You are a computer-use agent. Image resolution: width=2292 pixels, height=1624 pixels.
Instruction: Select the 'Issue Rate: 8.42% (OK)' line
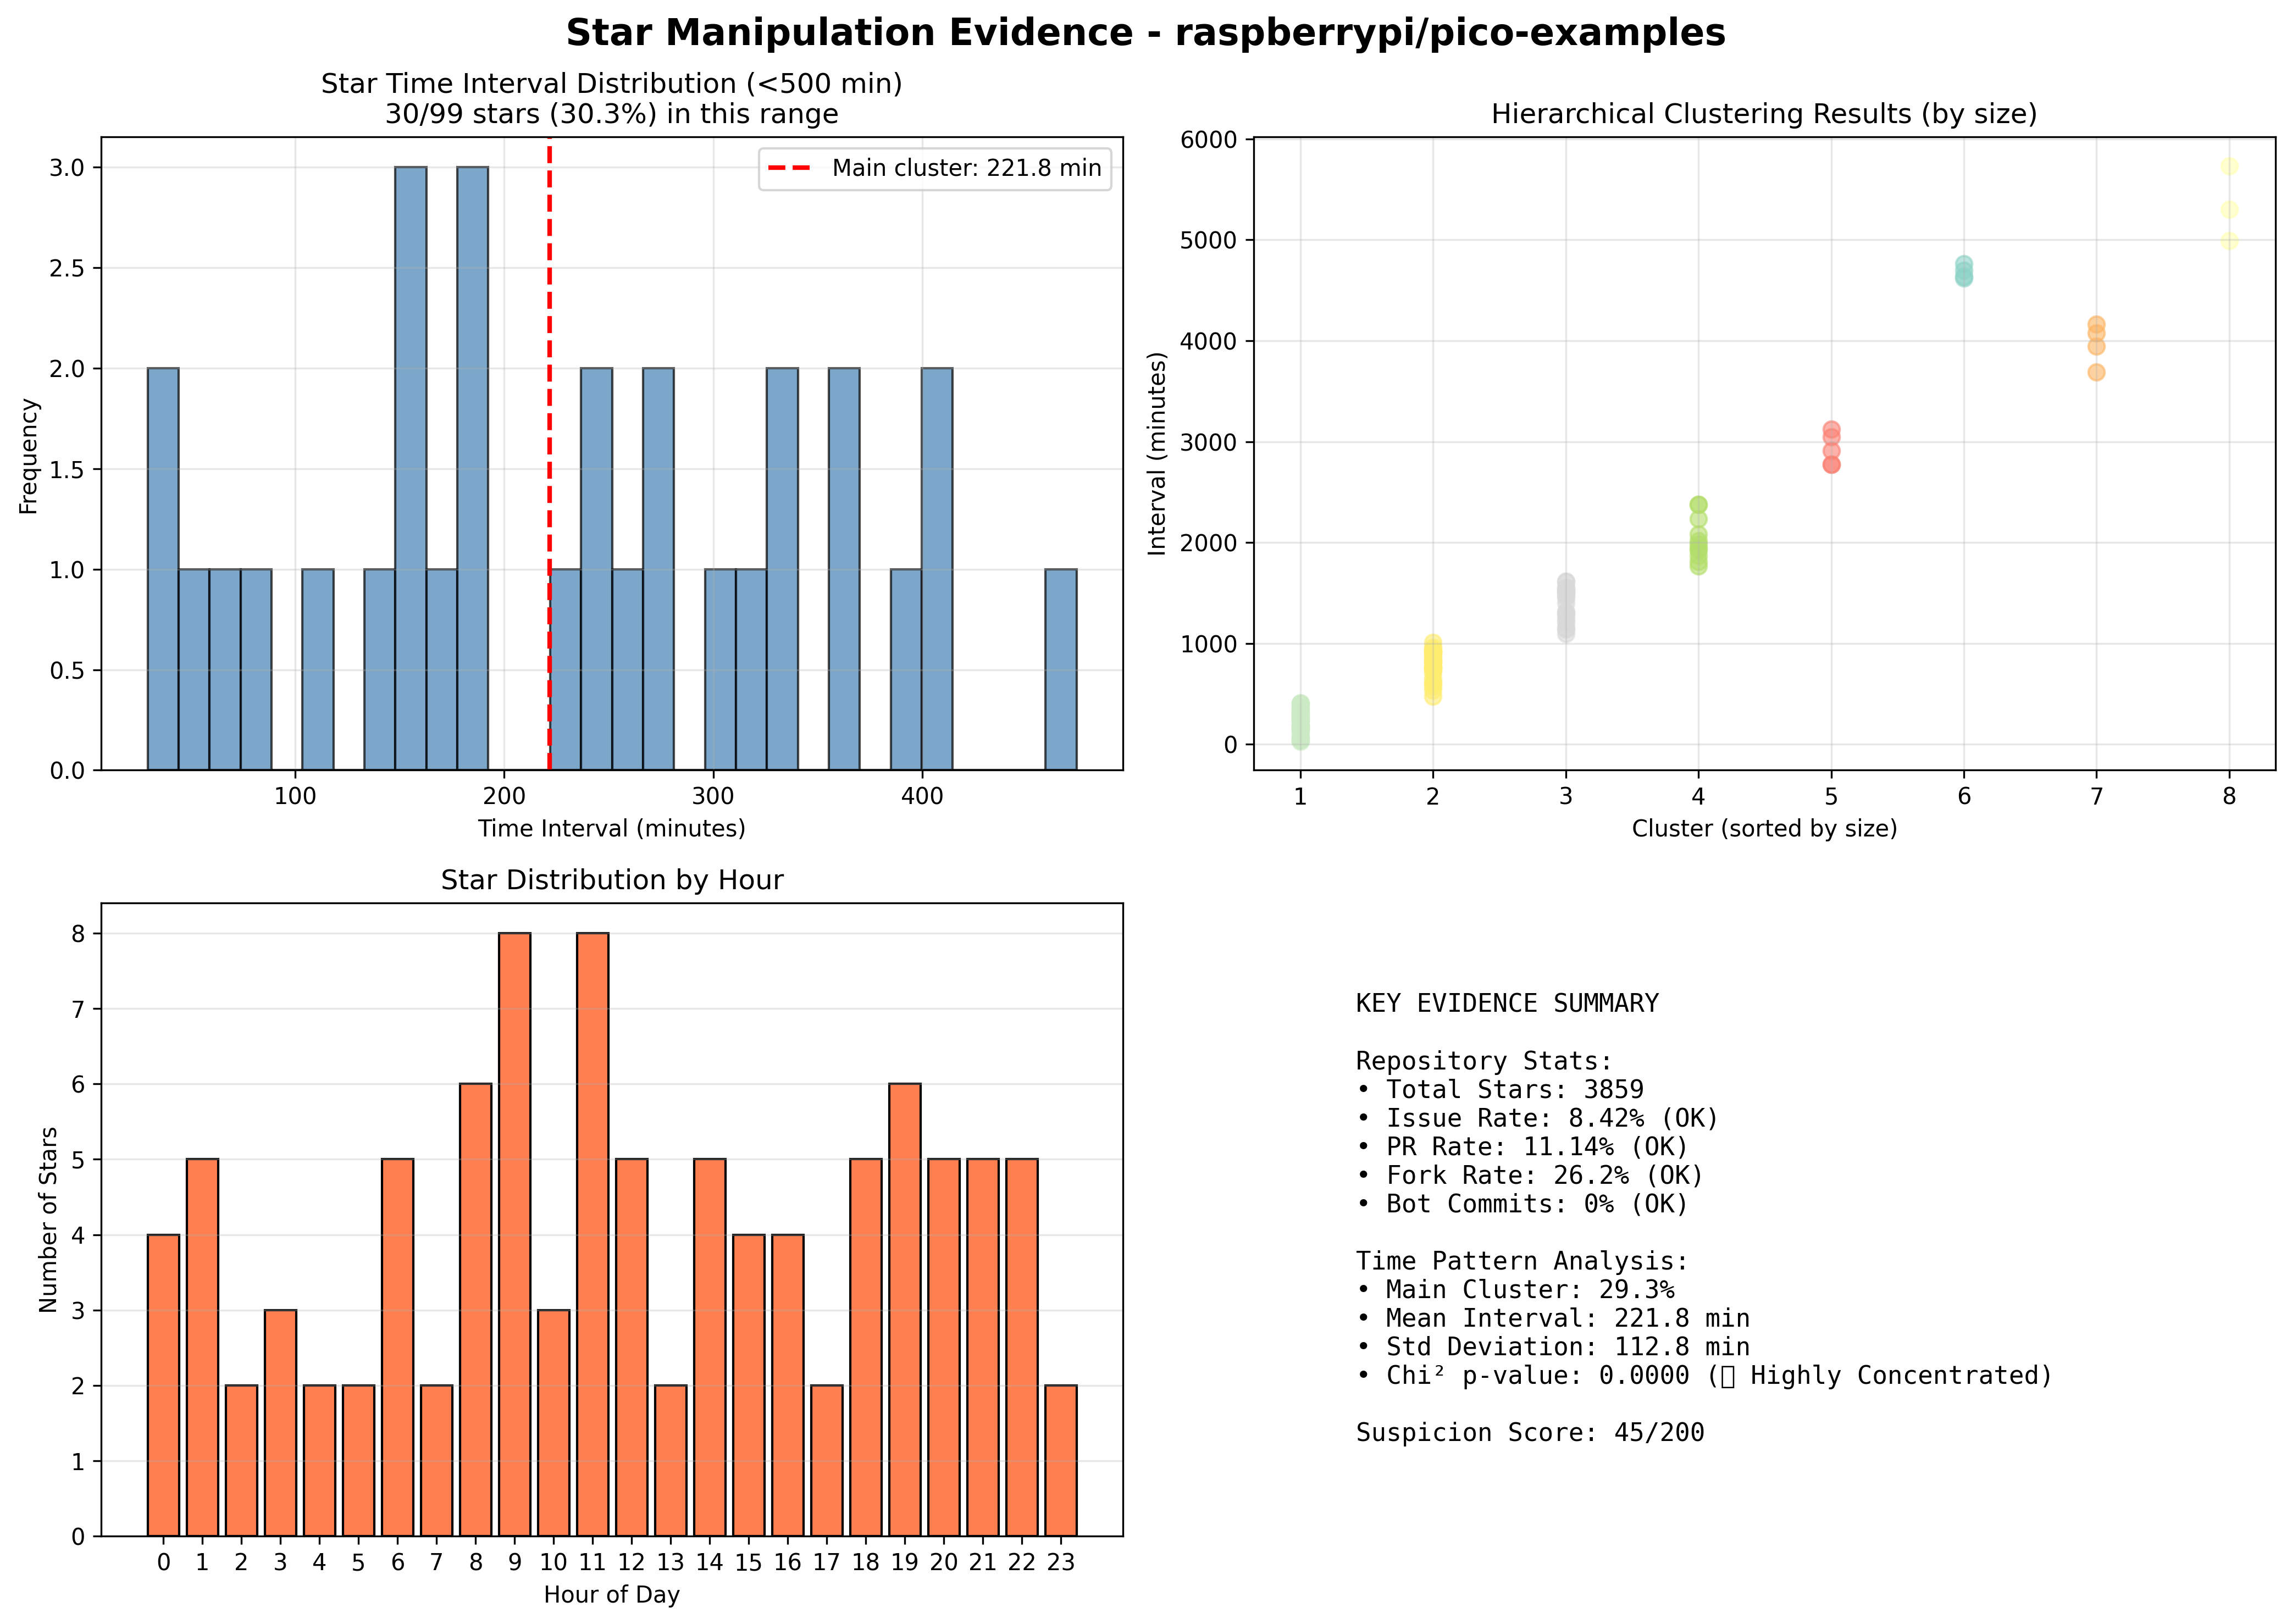[x=1537, y=1118]
